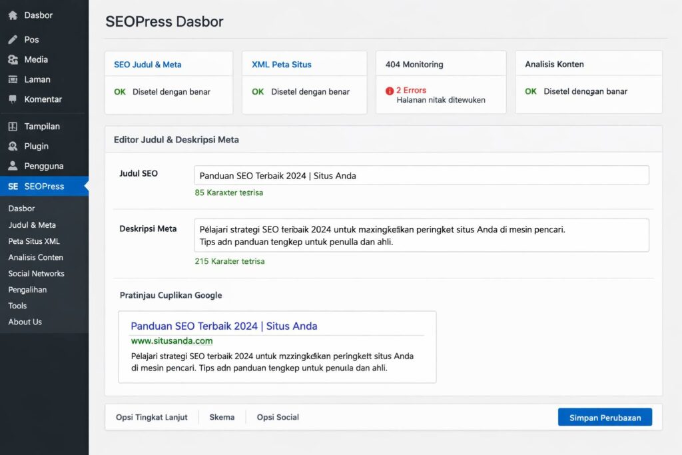This screenshot has height=455, width=682.
Task: Open the Opsi Social tab
Action: [278, 417]
